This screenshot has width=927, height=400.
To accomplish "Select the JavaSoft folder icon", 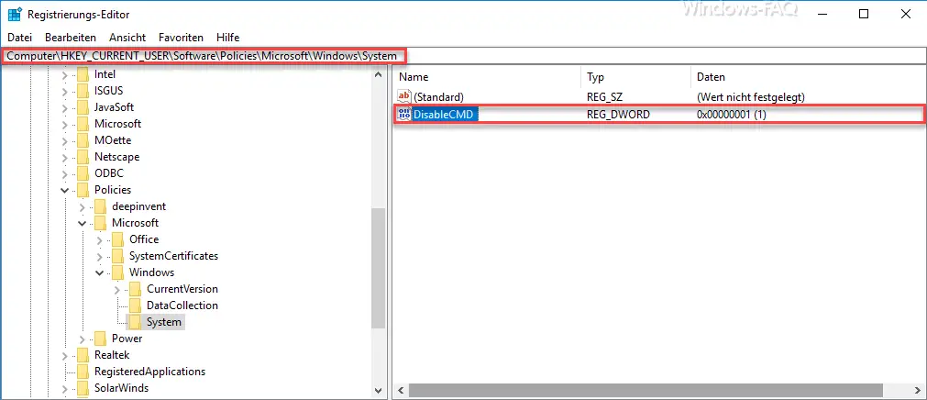I will tap(83, 107).
